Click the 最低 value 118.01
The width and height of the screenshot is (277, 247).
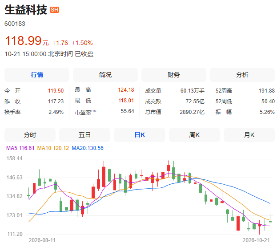126,101
